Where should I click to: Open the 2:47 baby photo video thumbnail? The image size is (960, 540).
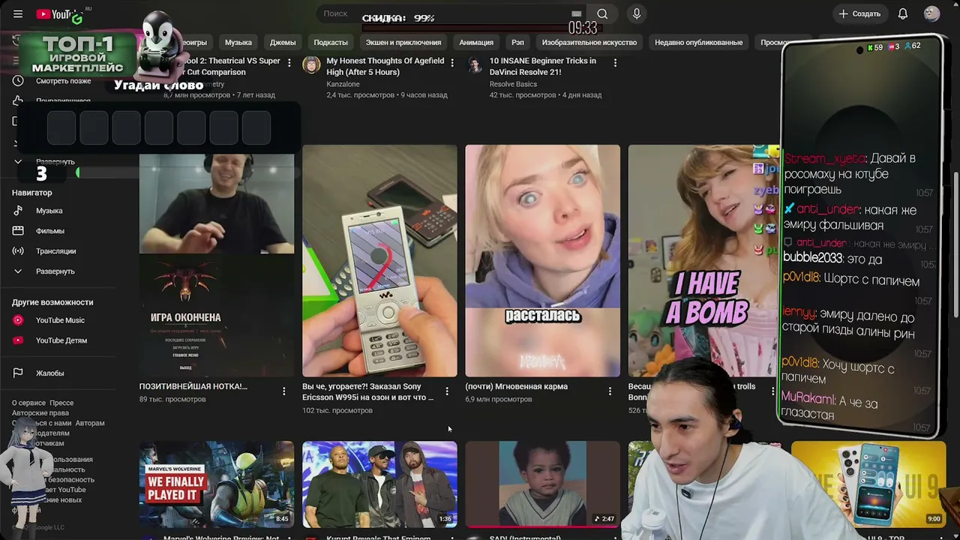[x=543, y=484]
